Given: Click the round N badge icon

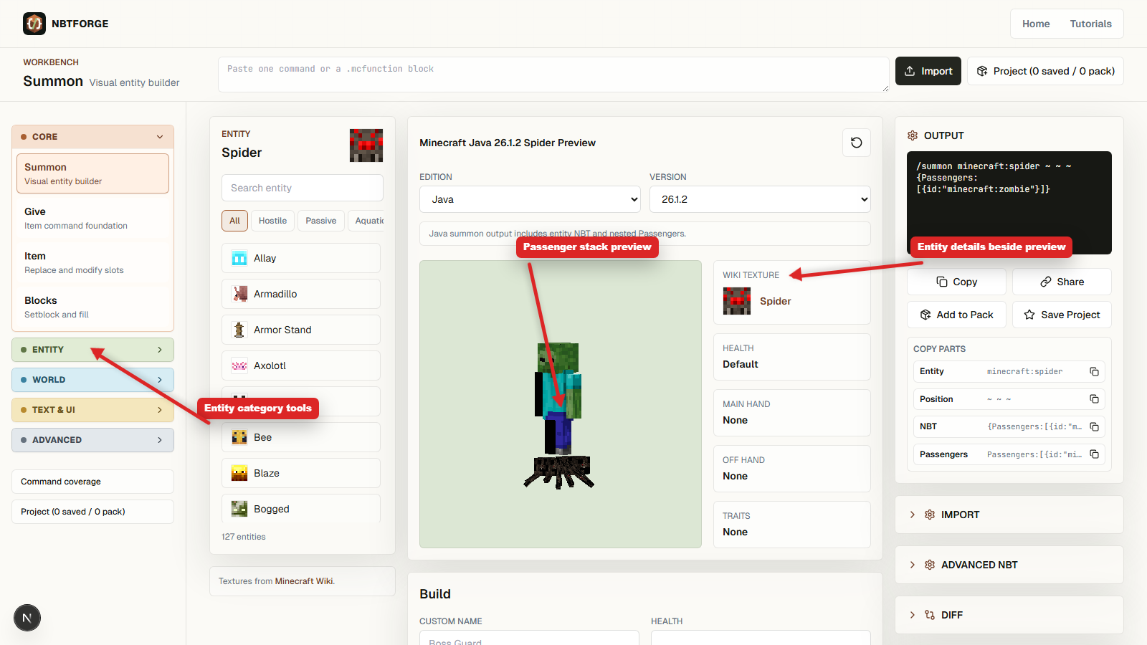Looking at the screenshot, I should tap(27, 618).
